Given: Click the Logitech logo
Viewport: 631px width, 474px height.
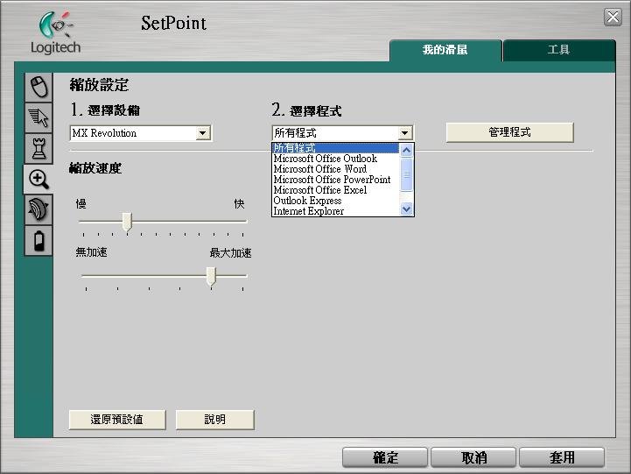Looking at the screenshot, I should coord(55,32).
